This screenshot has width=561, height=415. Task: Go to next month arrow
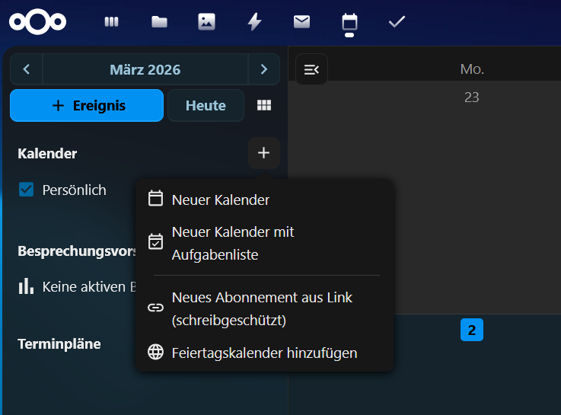(x=264, y=69)
